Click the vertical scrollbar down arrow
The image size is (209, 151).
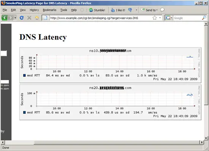pyautogui.click(x=206, y=138)
